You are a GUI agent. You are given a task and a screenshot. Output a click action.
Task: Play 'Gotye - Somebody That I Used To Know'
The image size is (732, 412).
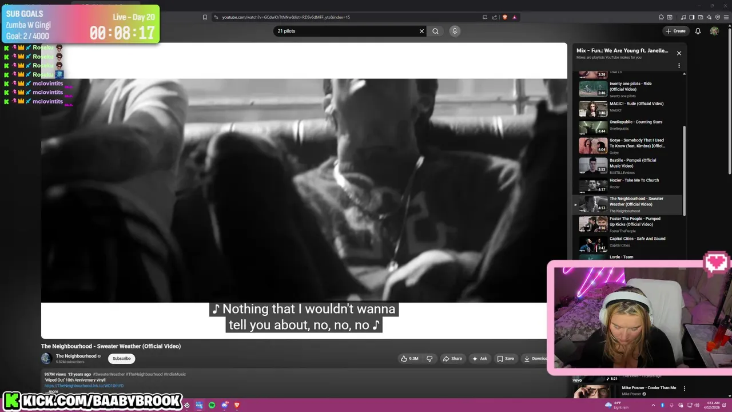coord(626,146)
